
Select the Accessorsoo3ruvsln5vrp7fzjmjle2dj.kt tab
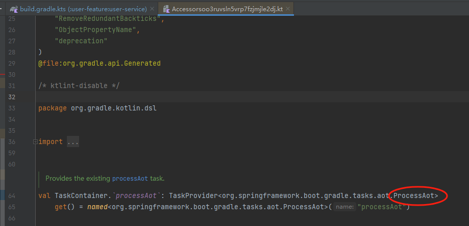coord(227,9)
